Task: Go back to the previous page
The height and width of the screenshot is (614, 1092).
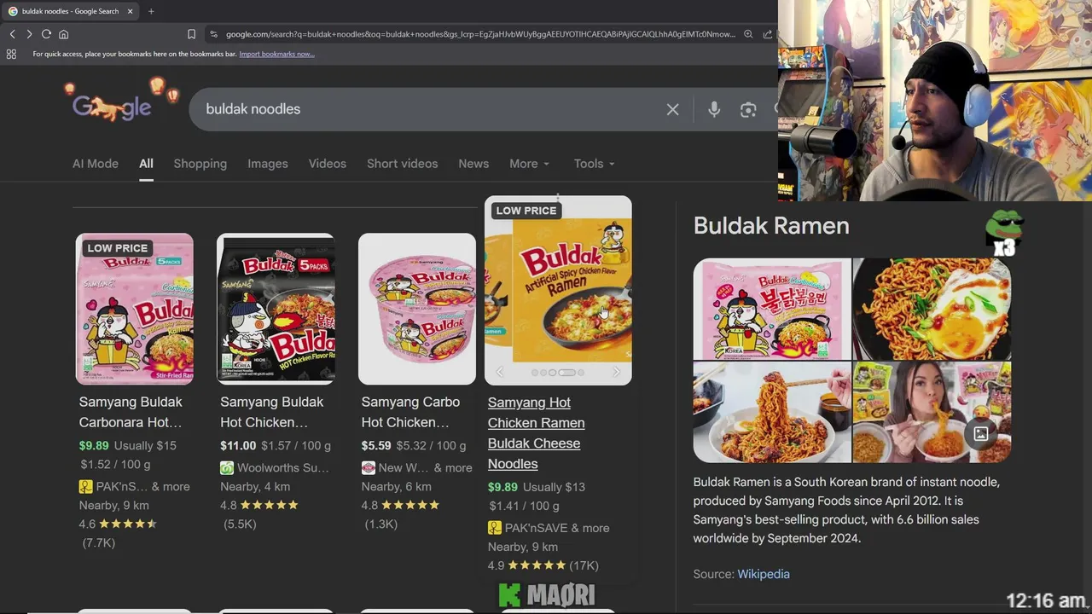Action: point(12,34)
